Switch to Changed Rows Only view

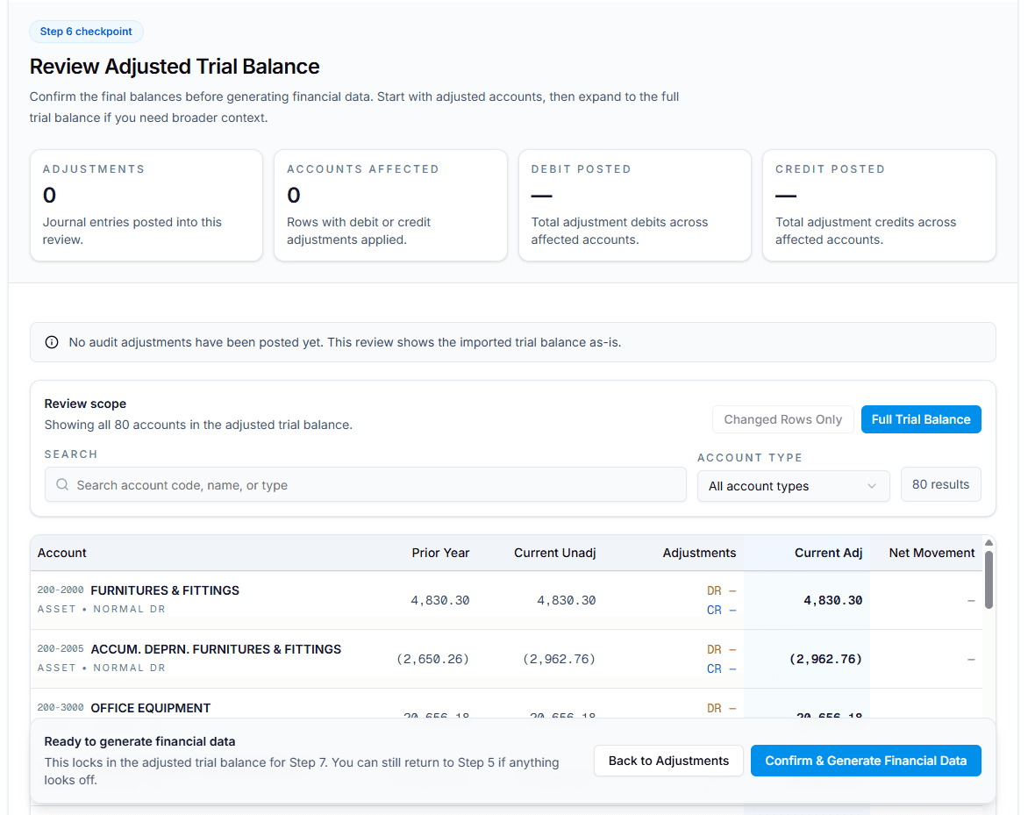782,419
